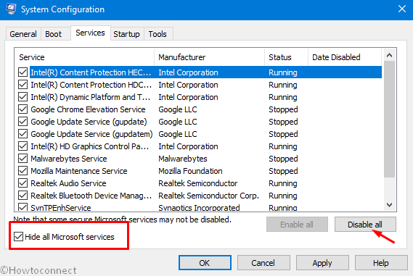The width and height of the screenshot is (413, 276).
Task: Uncheck Mozilla Maintenance Service
Action: coord(23,170)
